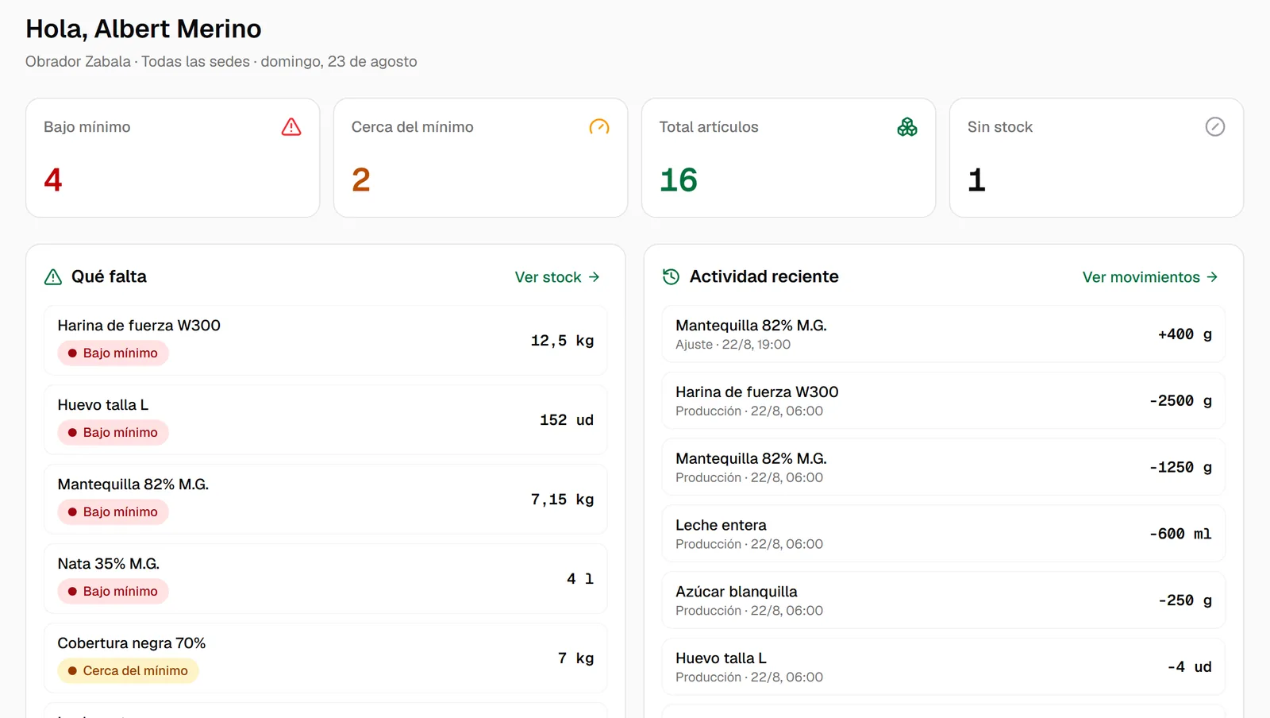Open the Mantequilla 82% M.G. Producción movement
The width and height of the screenshot is (1270, 718).
coord(944,468)
